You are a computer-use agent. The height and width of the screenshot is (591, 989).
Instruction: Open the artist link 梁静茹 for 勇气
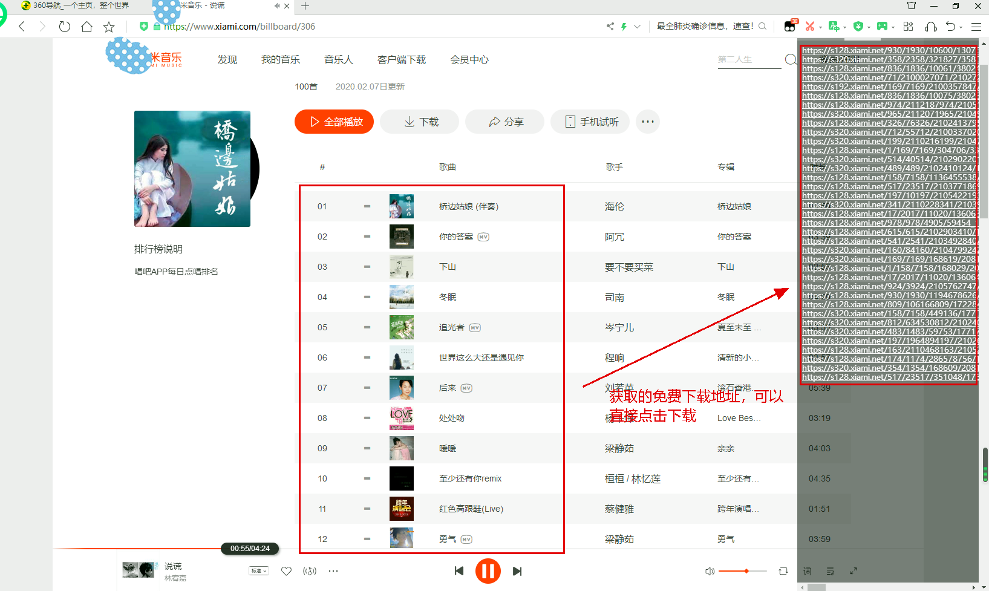(619, 539)
